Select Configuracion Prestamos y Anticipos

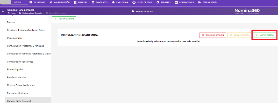26,46
